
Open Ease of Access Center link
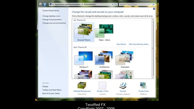tap(51, 94)
